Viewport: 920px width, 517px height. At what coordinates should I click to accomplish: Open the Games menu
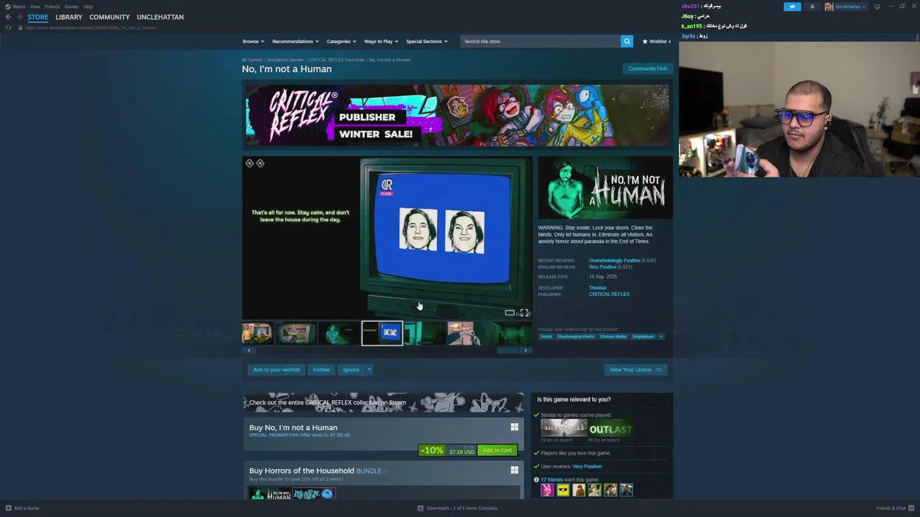coord(71,6)
